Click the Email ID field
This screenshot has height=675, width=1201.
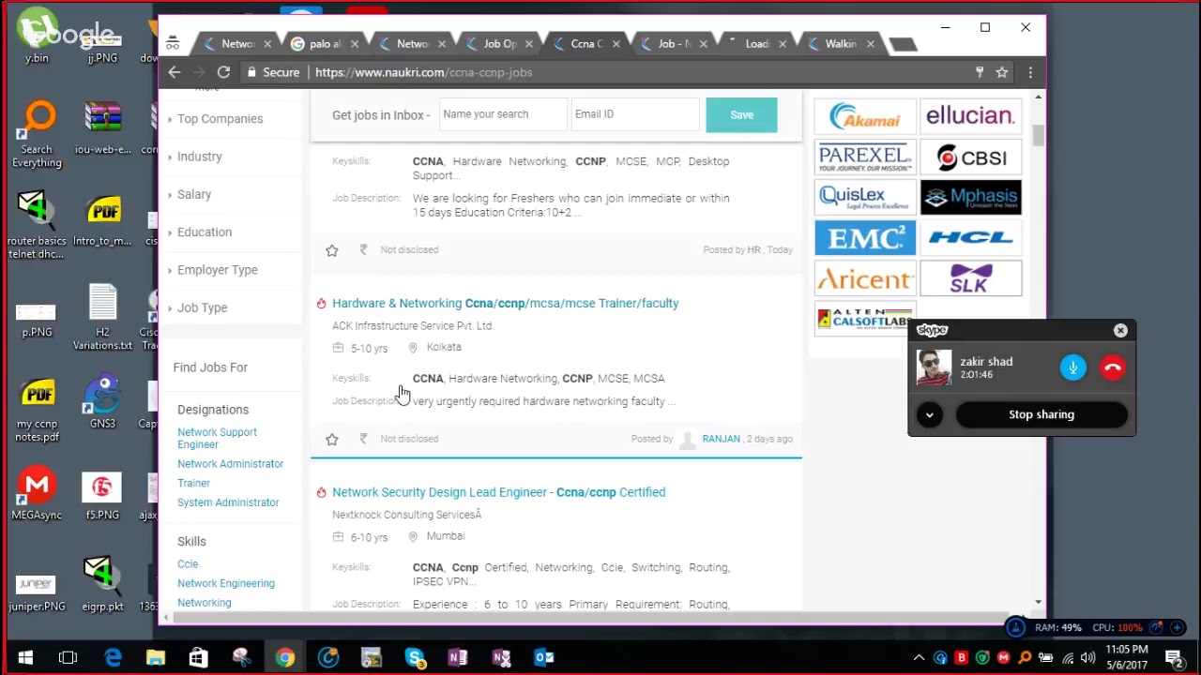click(634, 114)
